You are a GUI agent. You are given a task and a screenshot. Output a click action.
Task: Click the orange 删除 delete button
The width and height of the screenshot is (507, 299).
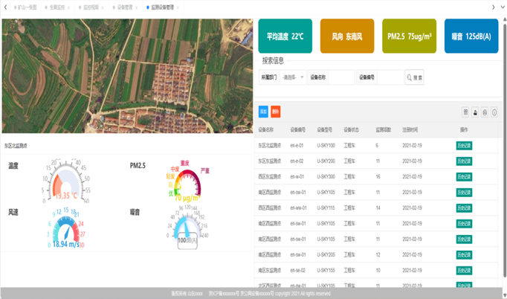coord(275,112)
